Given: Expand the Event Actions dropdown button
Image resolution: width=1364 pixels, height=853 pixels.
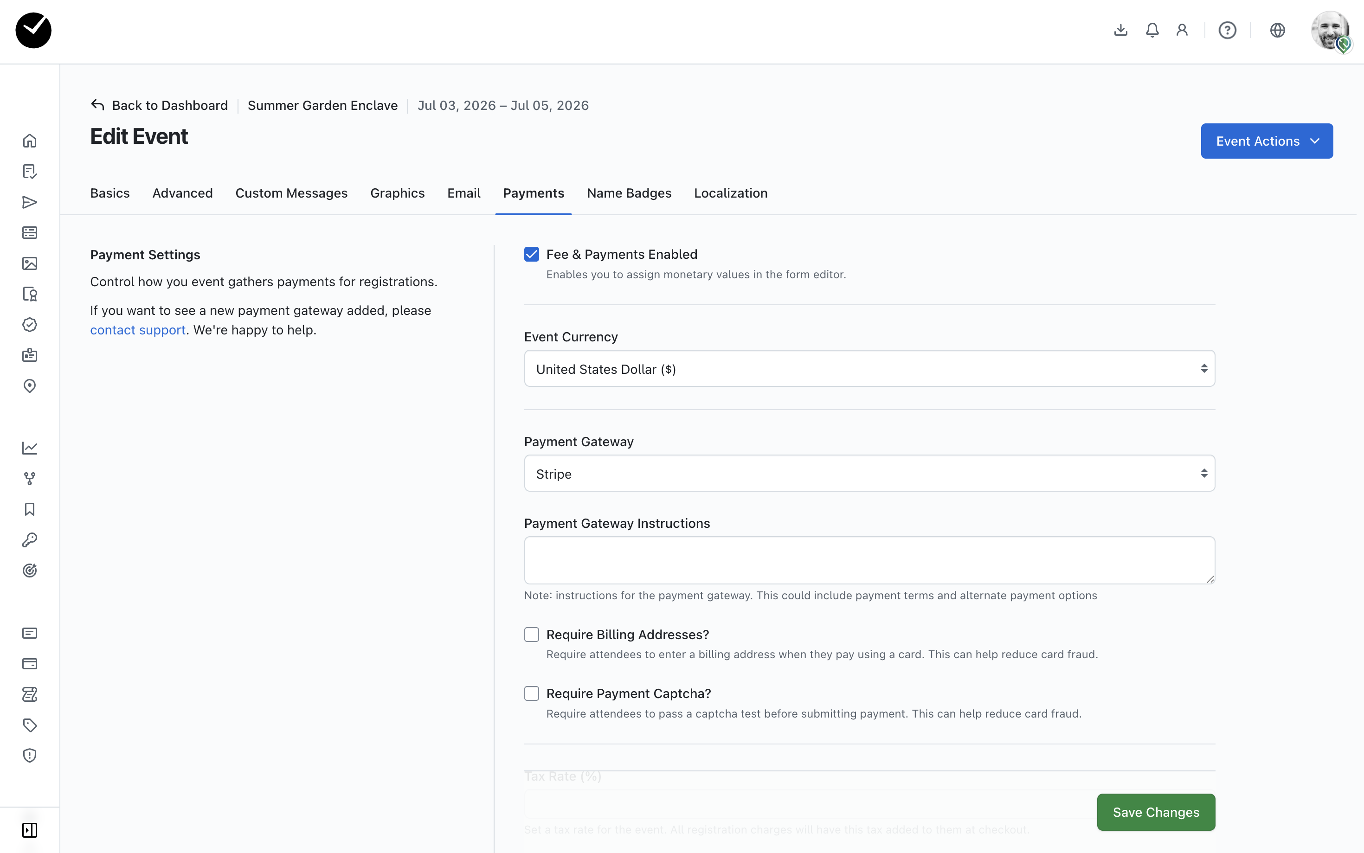Looking at the screenshot, I should pyautogui.click(x=1267, y=141).
